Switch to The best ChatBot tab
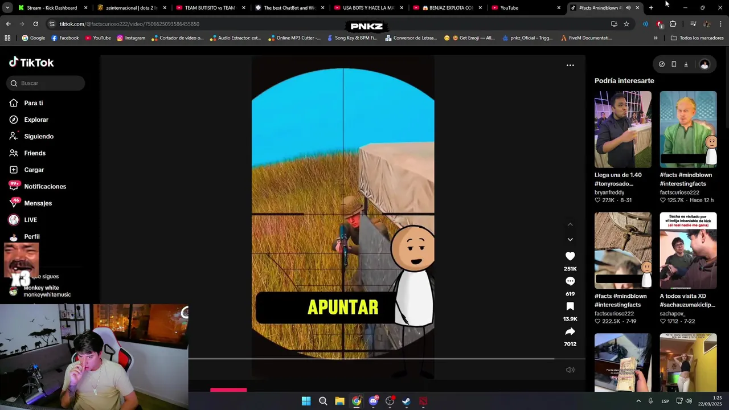The height and width of the screenshot is (410, 729). 289,8
